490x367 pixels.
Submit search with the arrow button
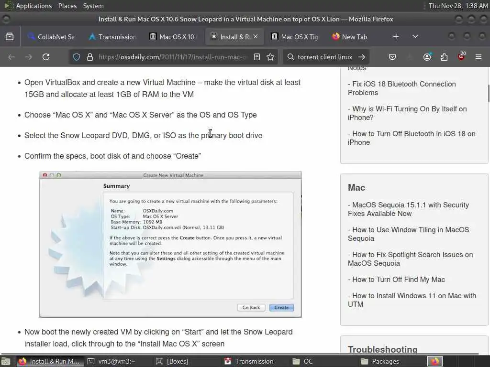click(362, 57)
